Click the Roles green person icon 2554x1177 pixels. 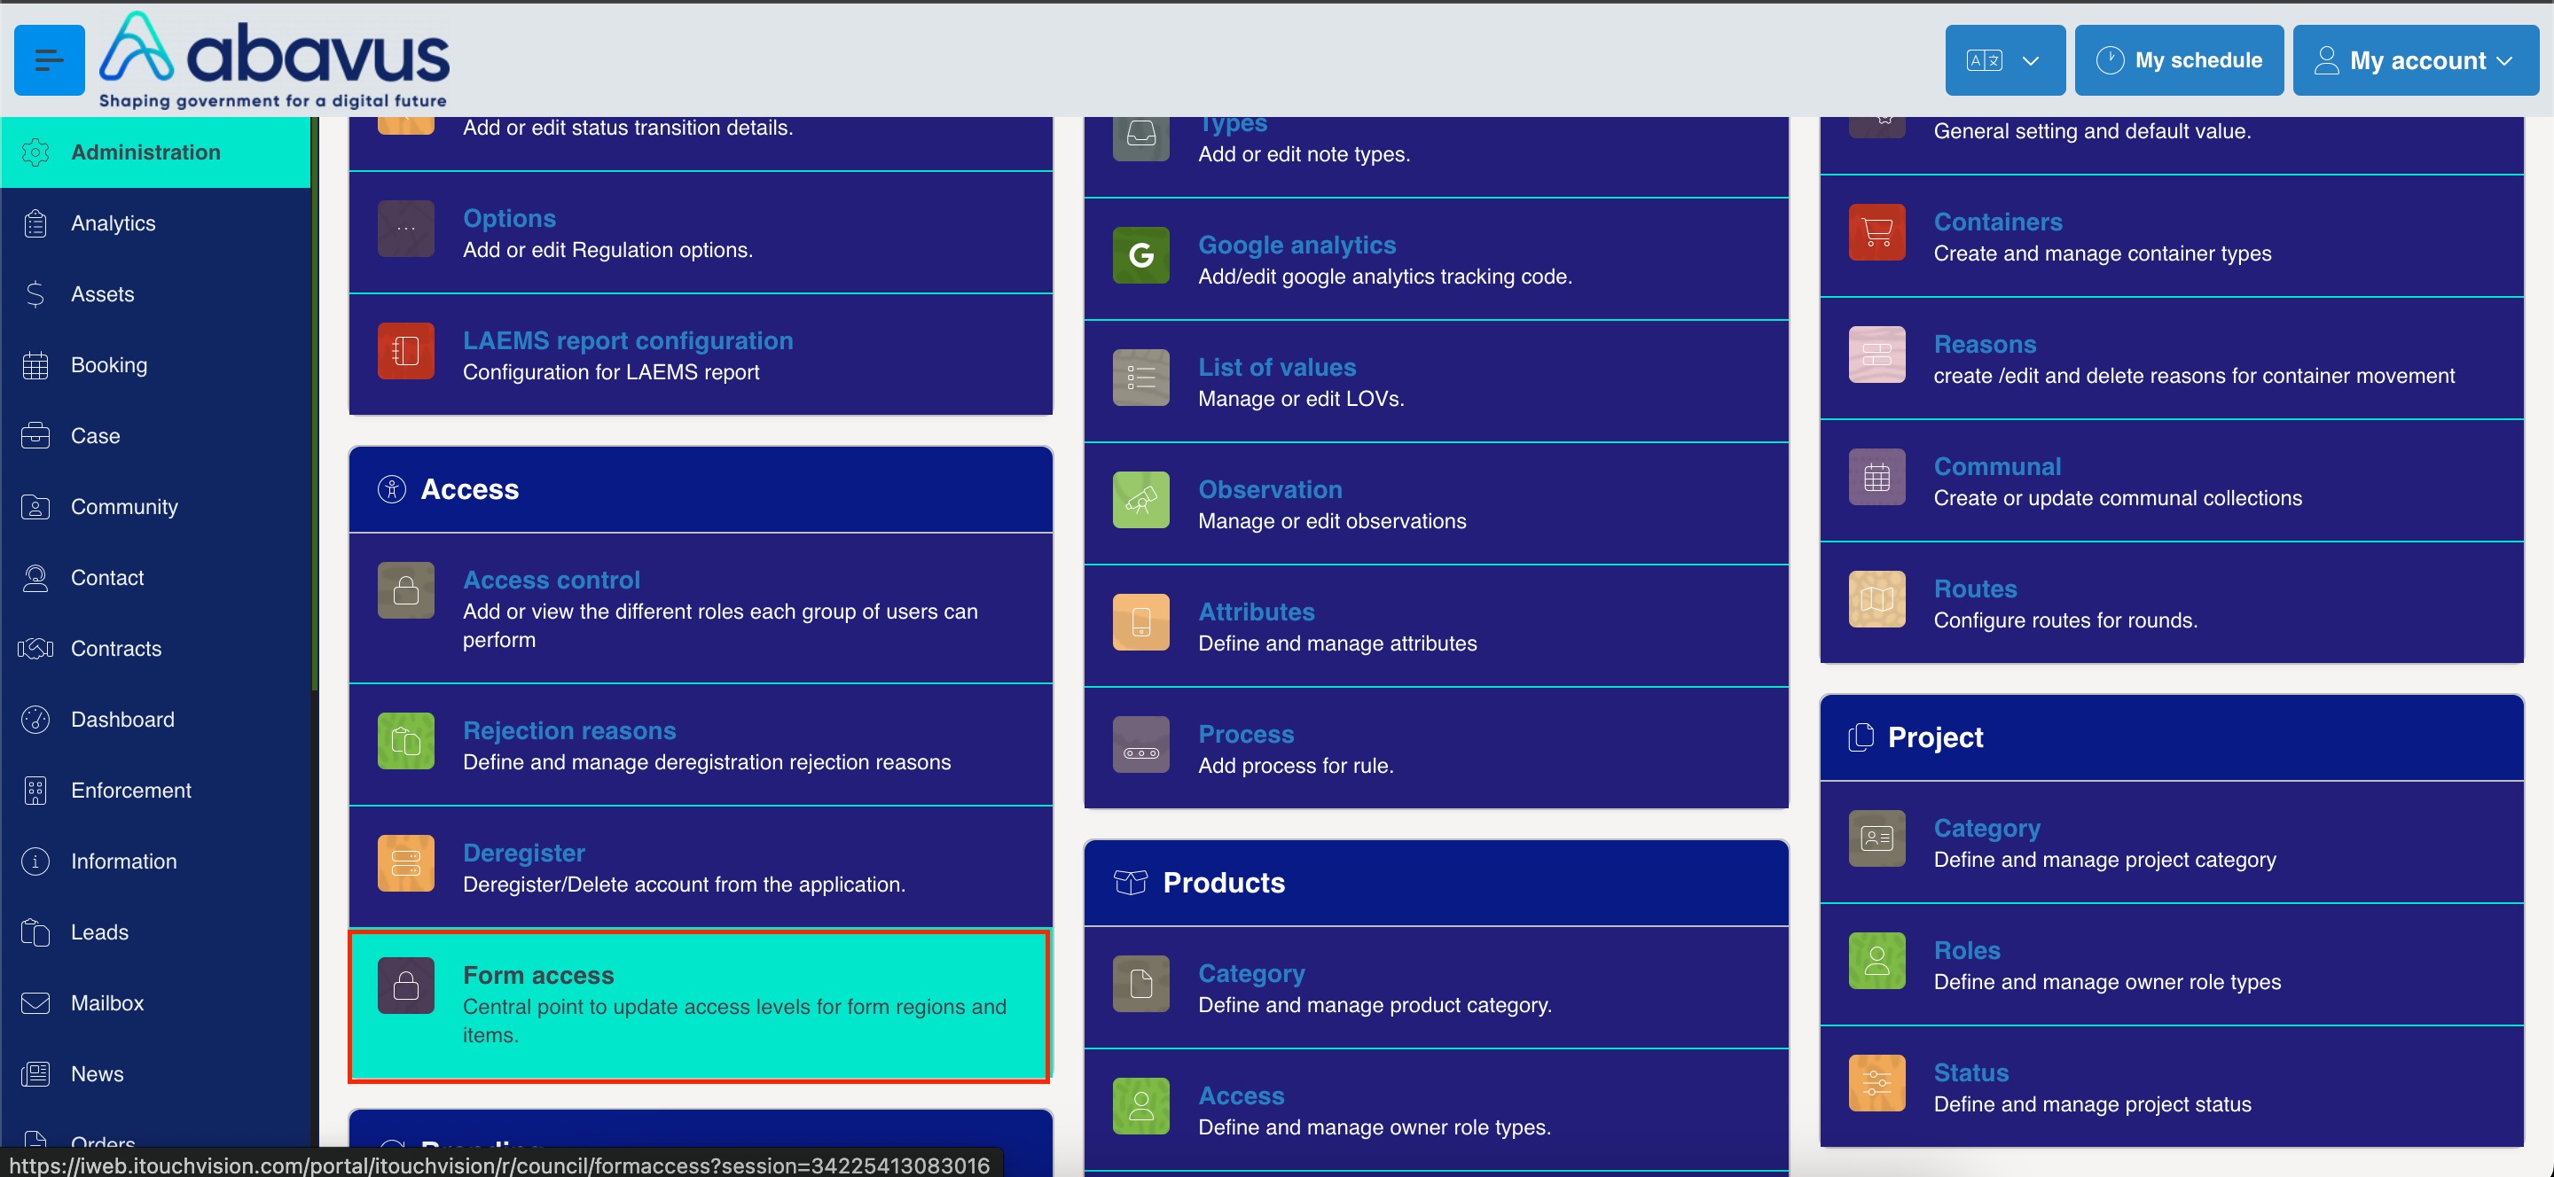tap(1876, 961)
